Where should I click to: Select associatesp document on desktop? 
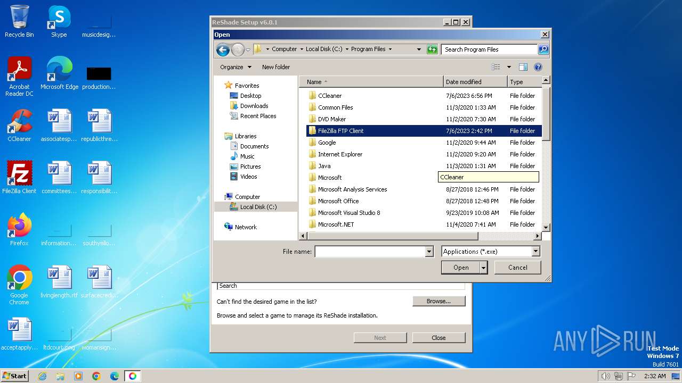click(59, 126)
